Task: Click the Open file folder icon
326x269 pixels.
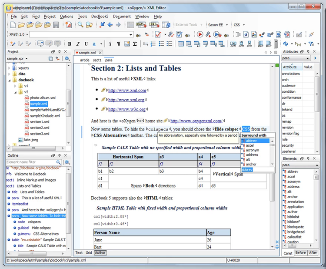Action: pos(21,25)
